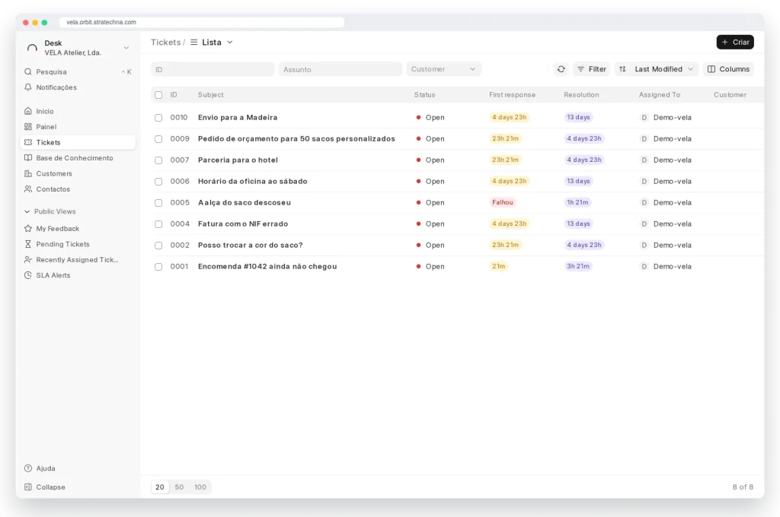Image resolution: width=780 pixels, height=517 pixels.
Task: Select ticket 0005 checkbox
Action: [158, 203]
